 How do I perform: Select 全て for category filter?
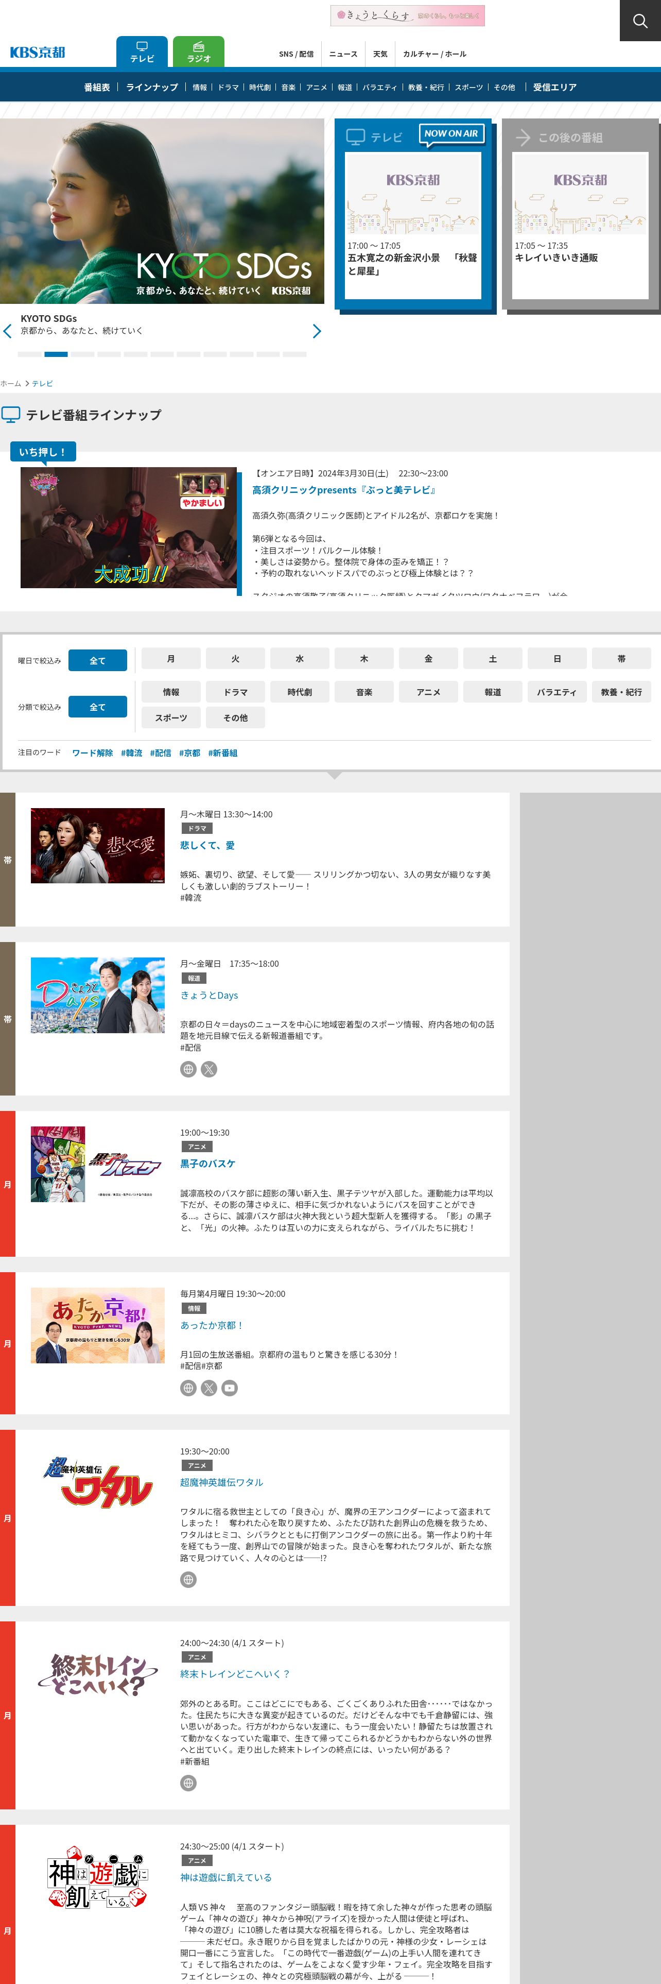coord(98,707)
